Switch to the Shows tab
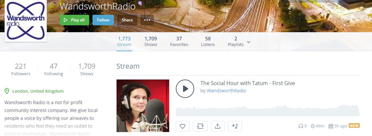This screenshot has width=372, height=136. pos(151,41)
